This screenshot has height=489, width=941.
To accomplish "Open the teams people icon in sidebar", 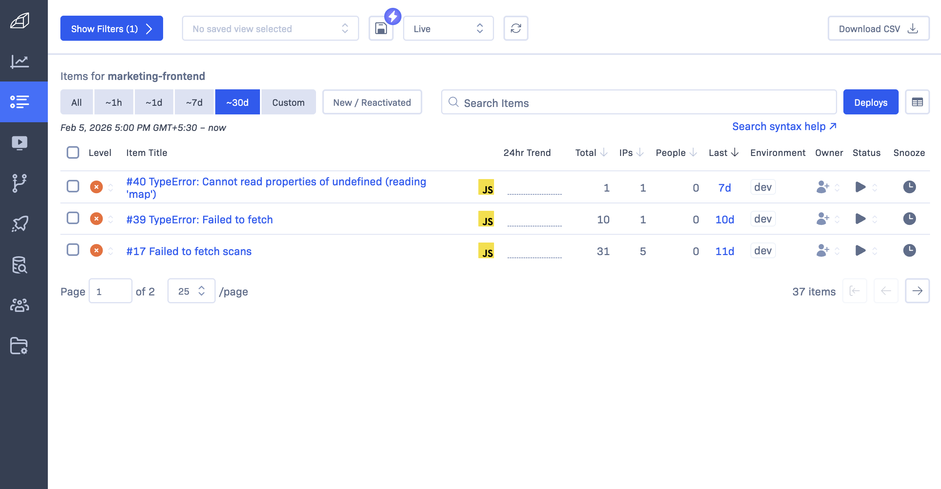I will pos(20,305).
